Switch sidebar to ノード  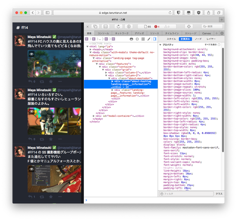point(198,39)
